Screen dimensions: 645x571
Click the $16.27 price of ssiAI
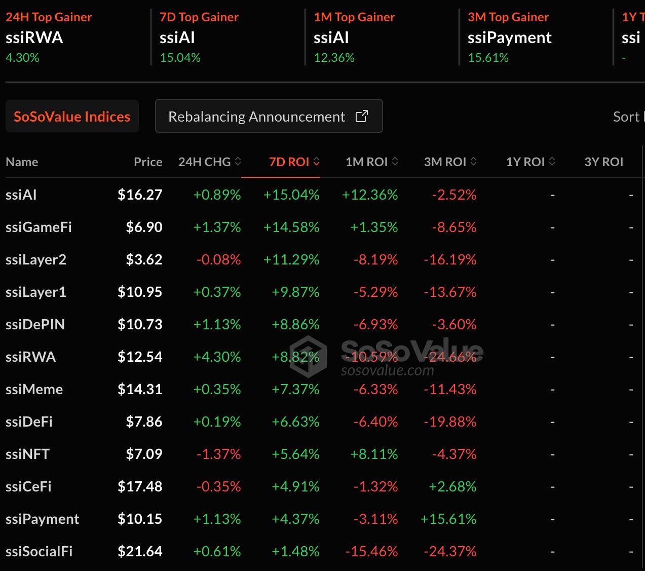click(140, 195)
